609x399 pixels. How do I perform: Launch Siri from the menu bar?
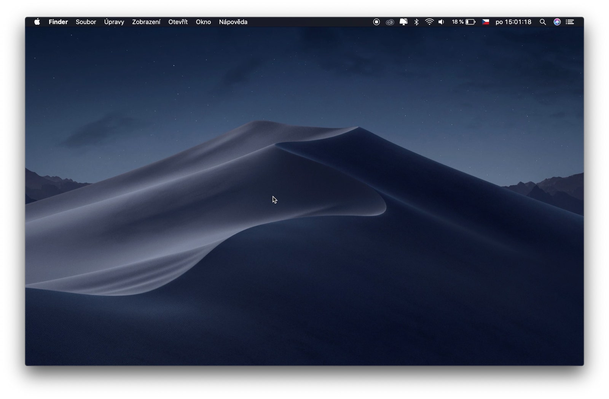(x=557, y=22)
